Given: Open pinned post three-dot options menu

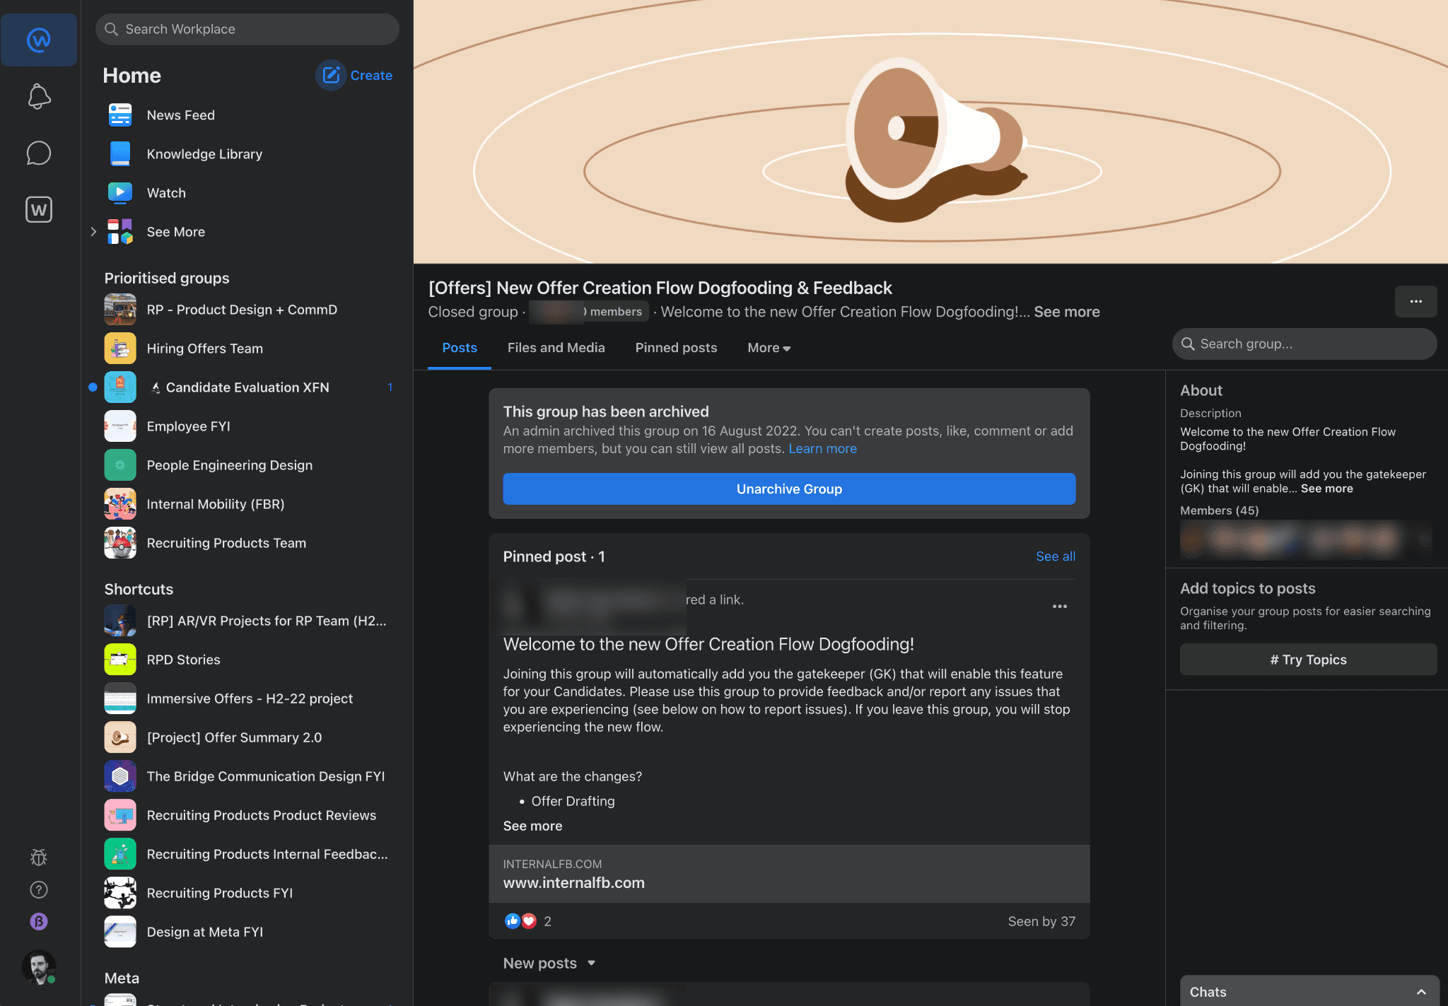Looking at the screenshot, I should click(1059, 606).
